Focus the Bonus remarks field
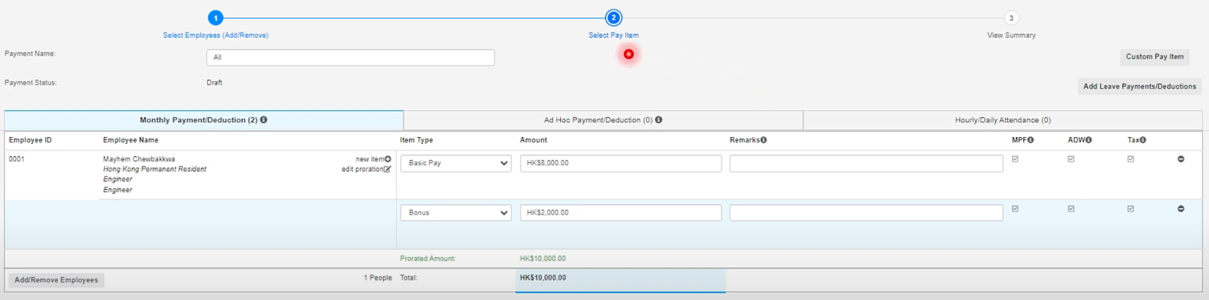Screen dimensions: 1209x300 point(866,213)
